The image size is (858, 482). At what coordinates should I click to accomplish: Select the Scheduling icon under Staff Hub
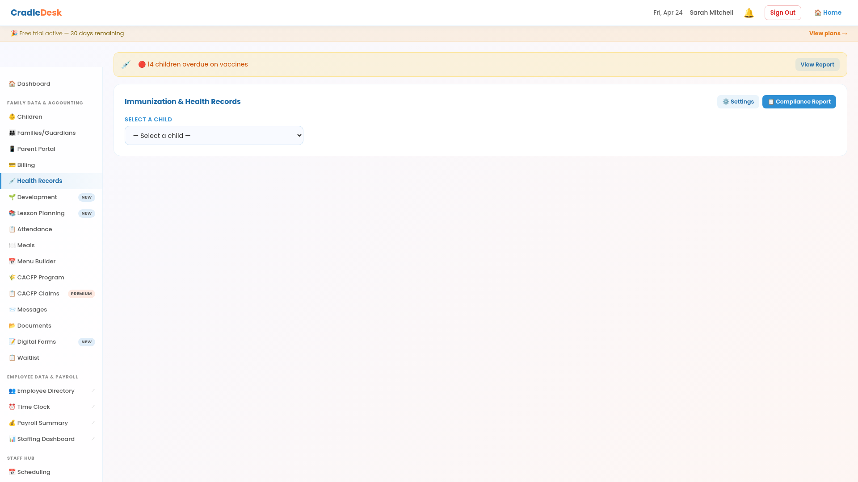coord(12,472)
